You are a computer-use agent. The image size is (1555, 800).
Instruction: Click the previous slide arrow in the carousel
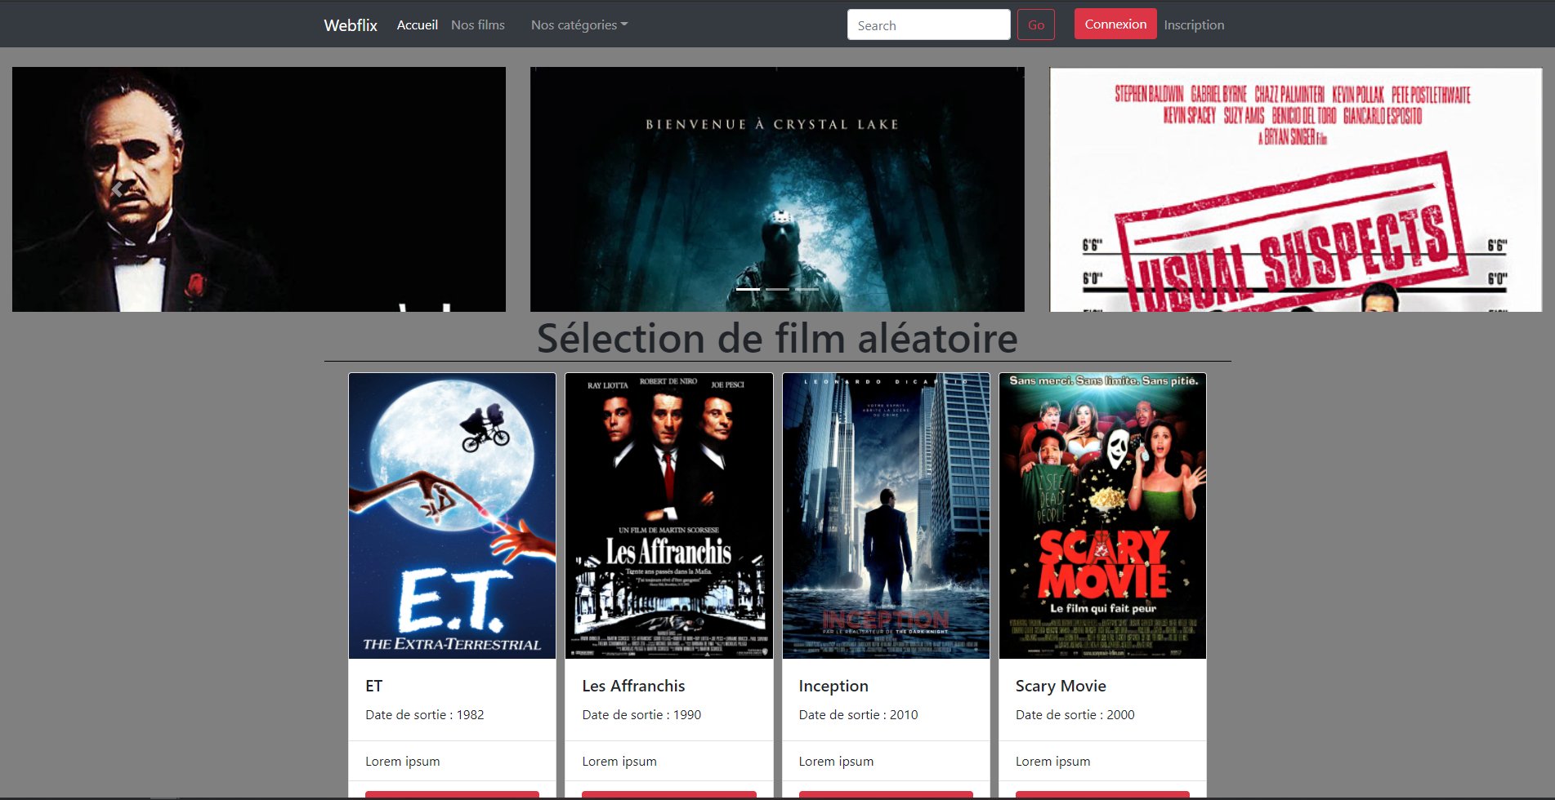point(117,189)
